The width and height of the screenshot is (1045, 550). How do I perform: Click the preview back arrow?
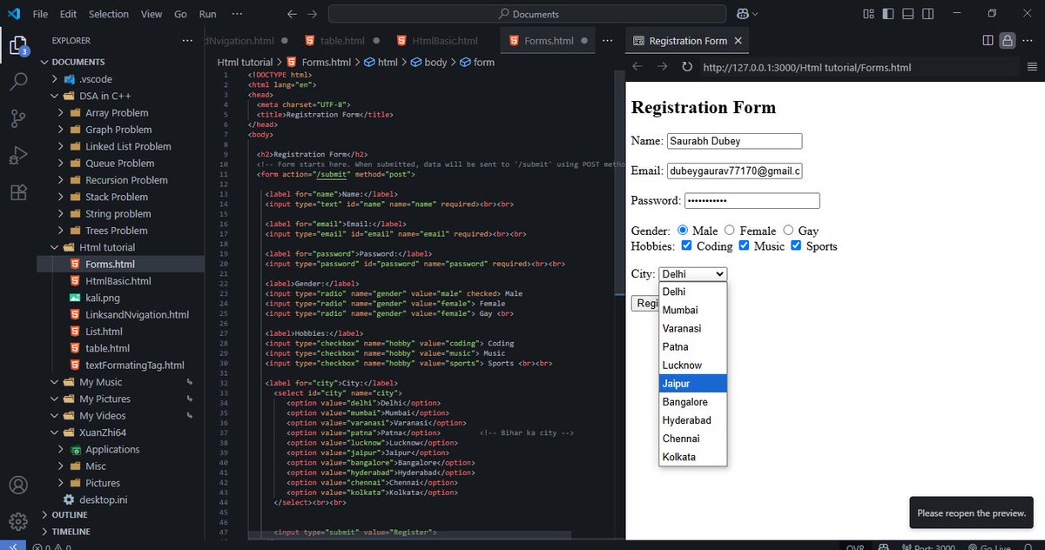[637, 67]
